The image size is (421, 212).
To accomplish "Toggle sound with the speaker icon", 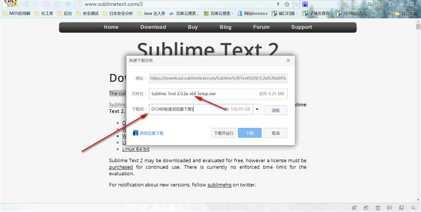I will click(389, 208).
